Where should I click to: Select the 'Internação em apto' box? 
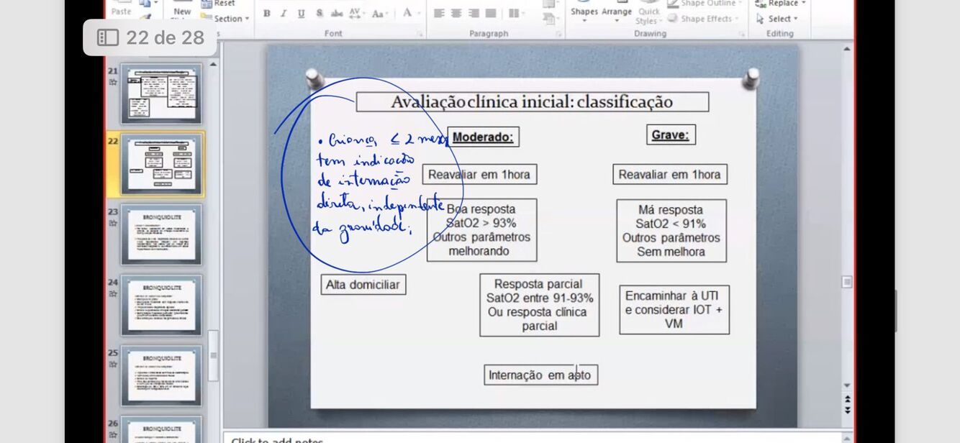(540, 375)
